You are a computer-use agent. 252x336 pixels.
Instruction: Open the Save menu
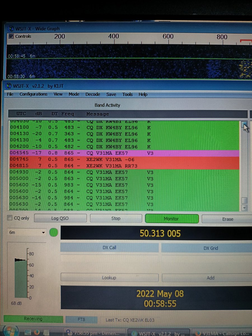point(111,95)
